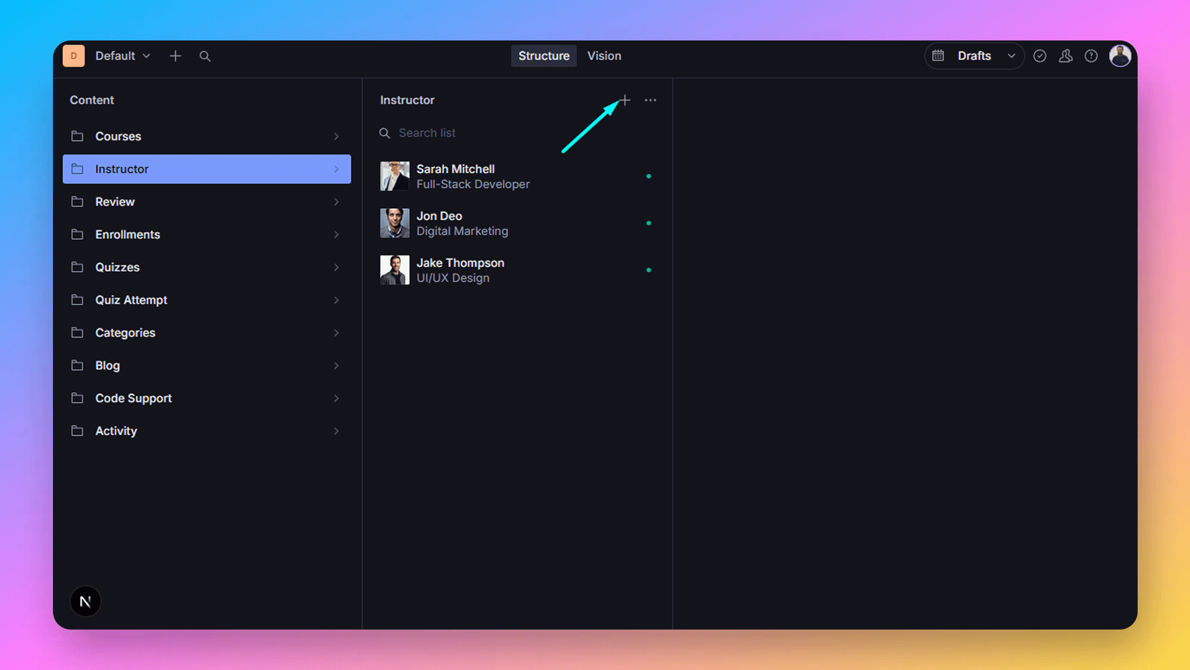
Task: Open the help question mark icon
Action: [1091, 56]
